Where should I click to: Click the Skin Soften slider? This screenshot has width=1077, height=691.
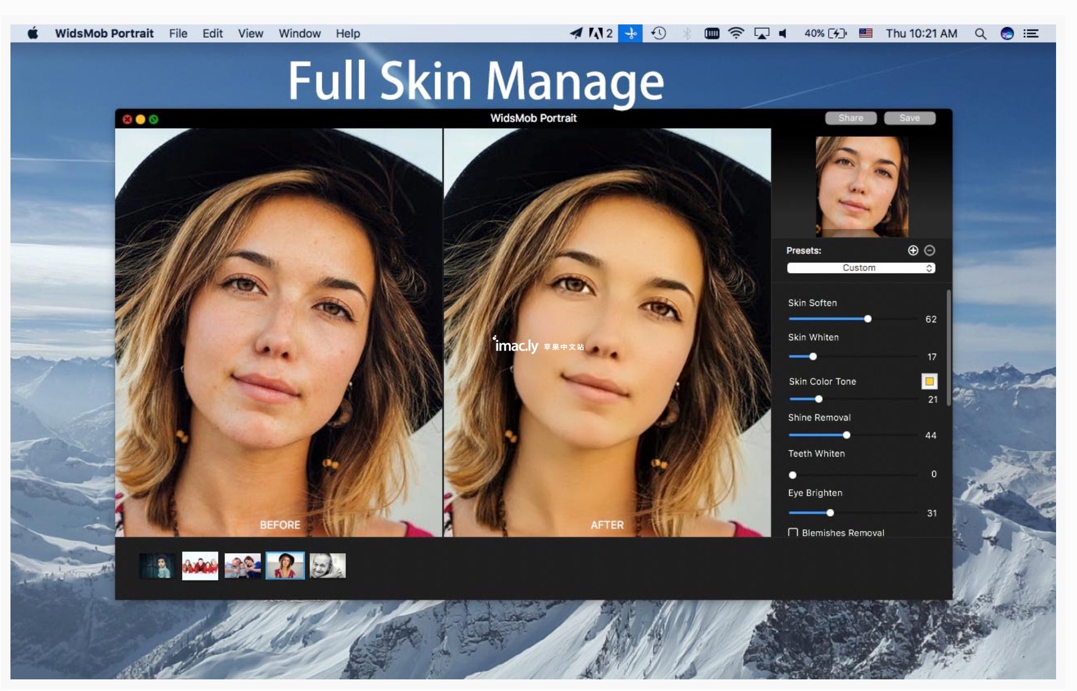(x=853, y=319)
